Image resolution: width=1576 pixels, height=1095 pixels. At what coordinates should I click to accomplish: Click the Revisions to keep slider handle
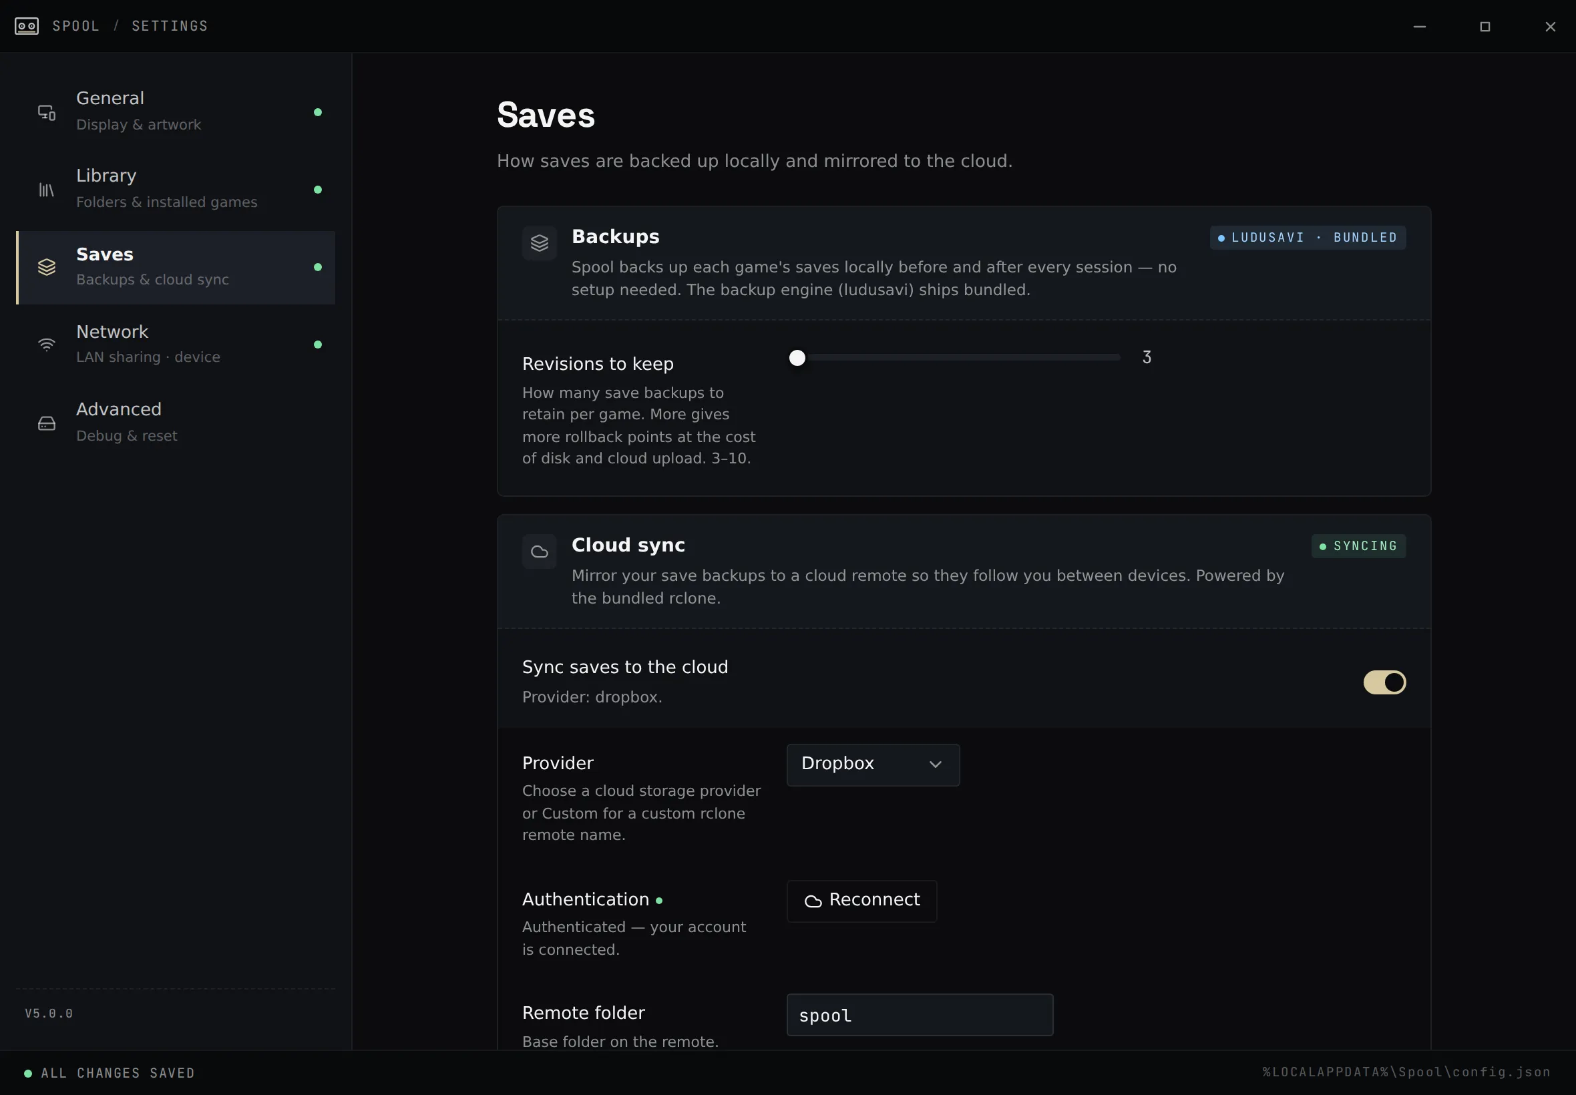click(x=797, y=358)
